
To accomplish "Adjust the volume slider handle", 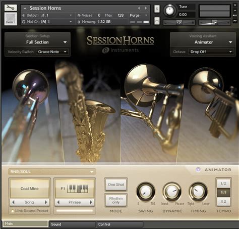I will 214,22.
